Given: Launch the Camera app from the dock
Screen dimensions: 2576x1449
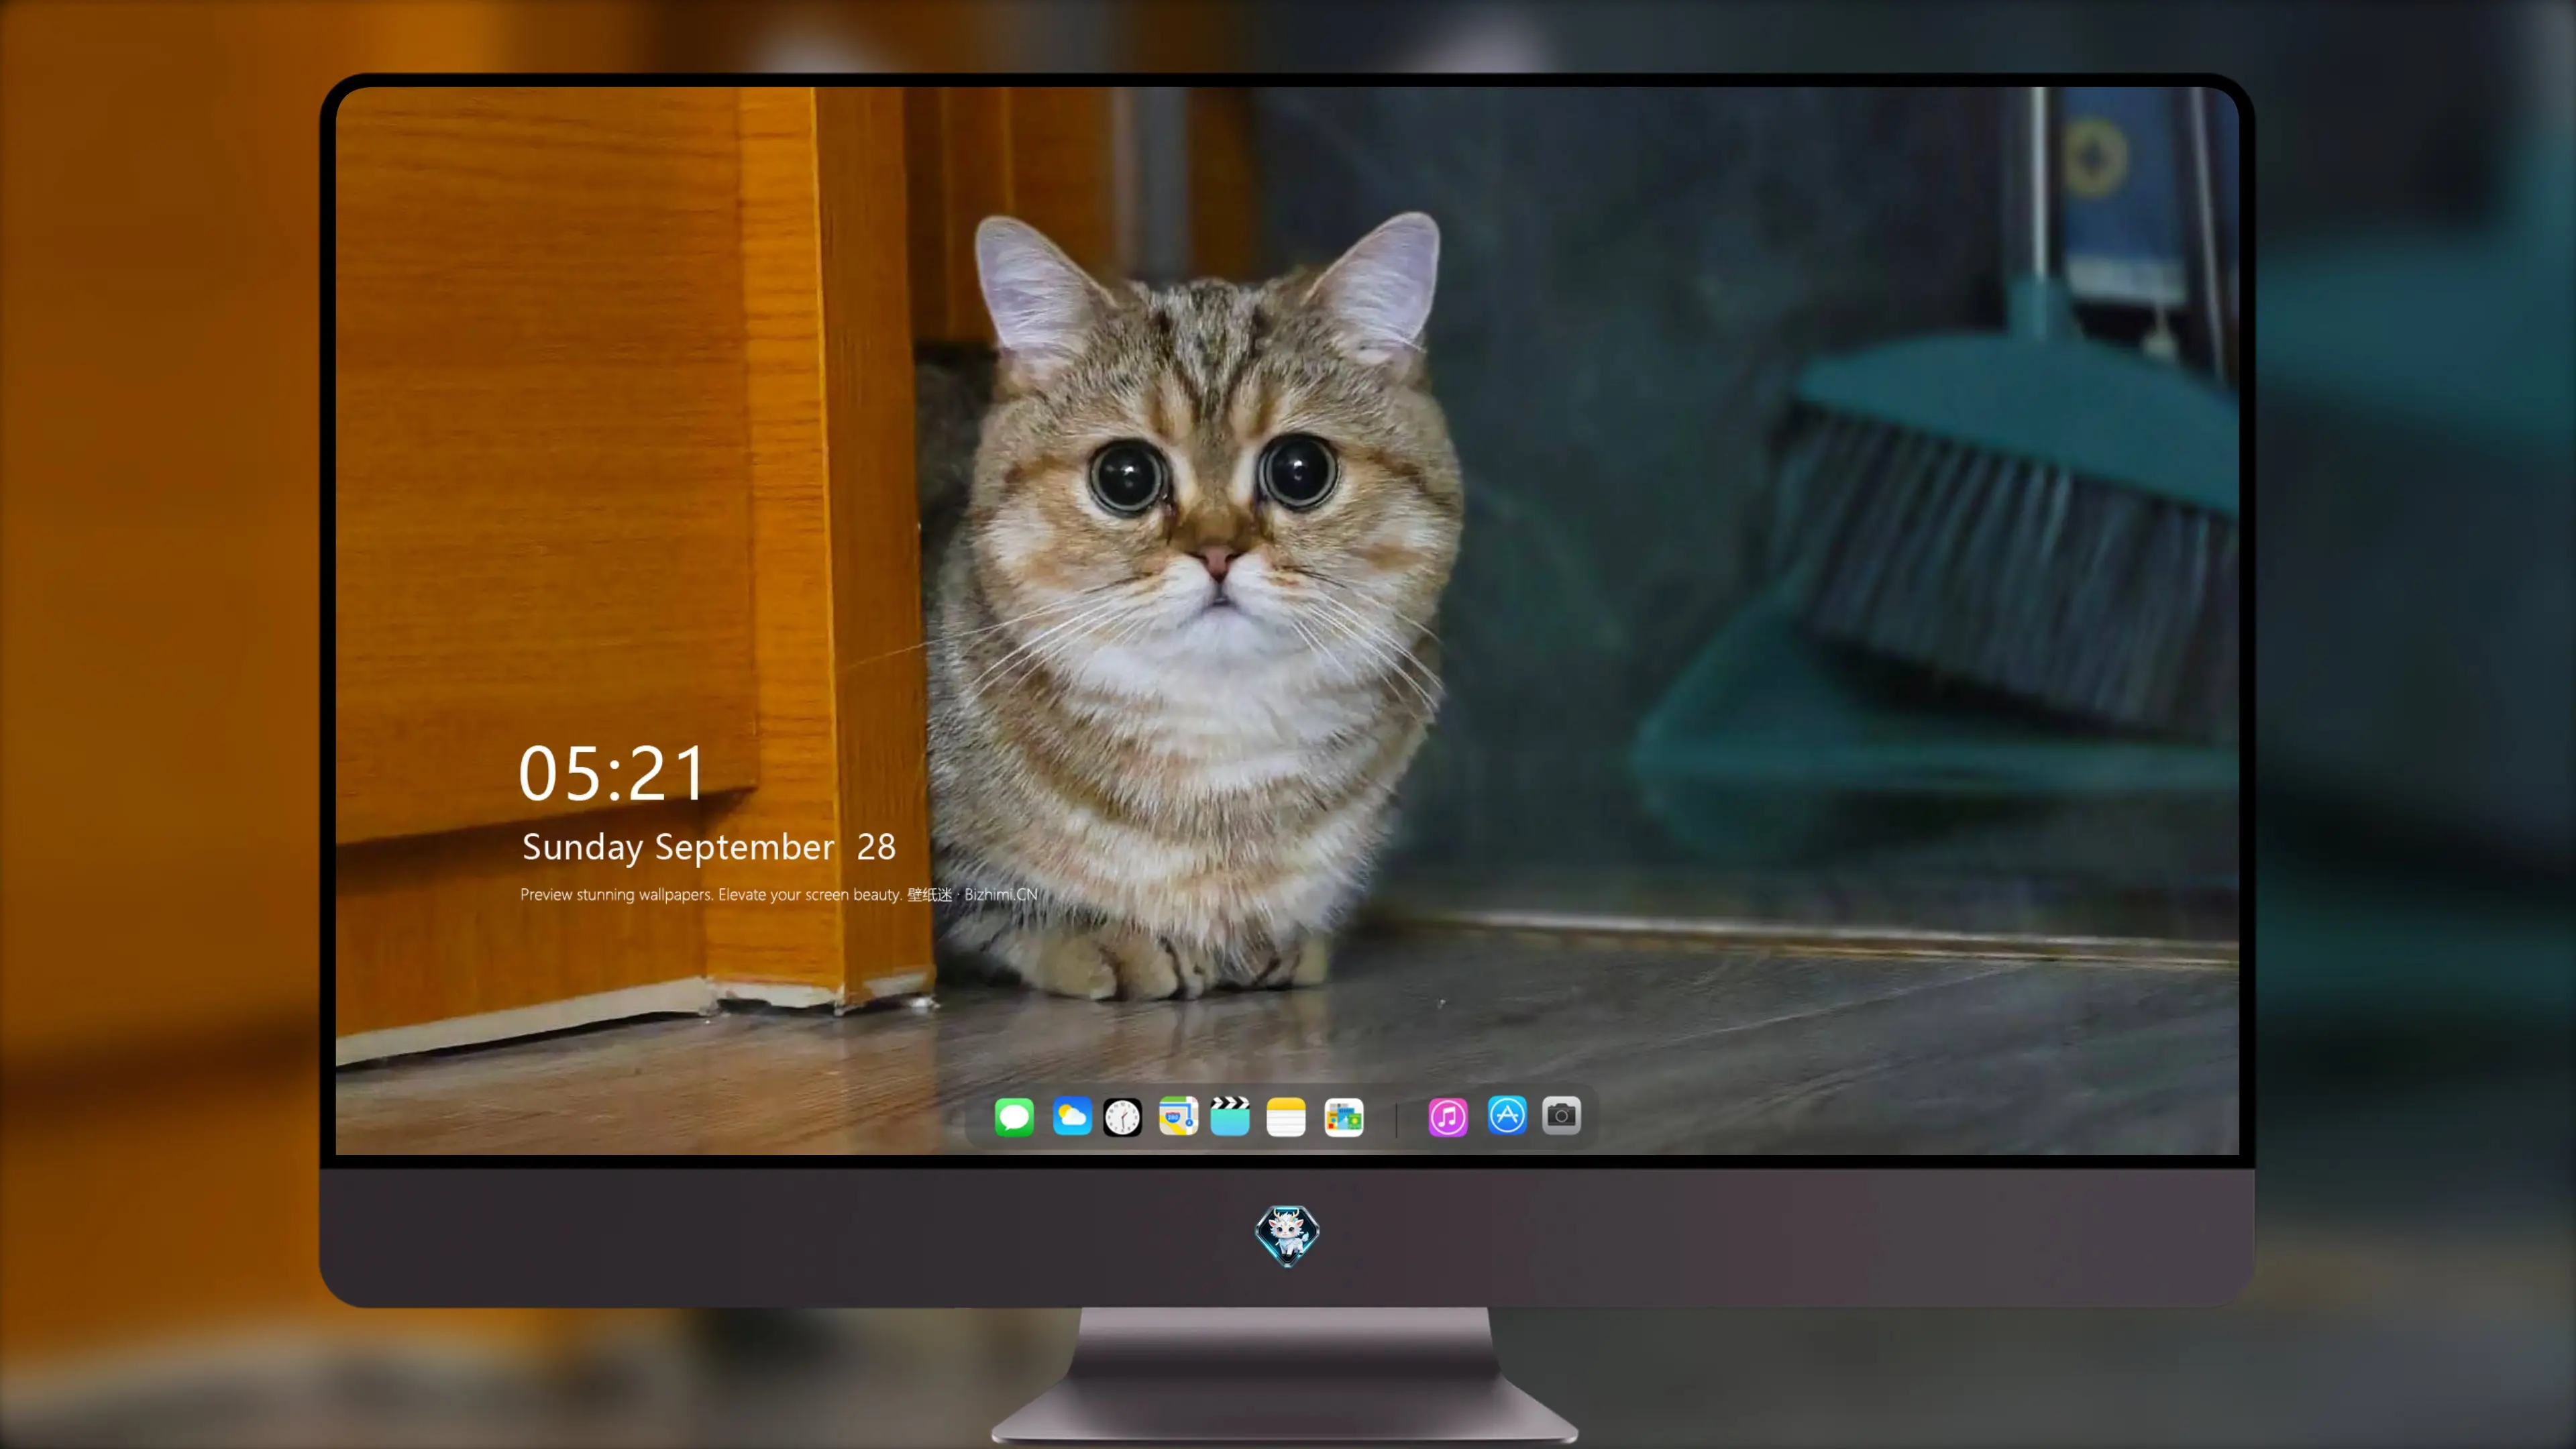Looking at the screenshot, I should [x=1561, y=1115].
